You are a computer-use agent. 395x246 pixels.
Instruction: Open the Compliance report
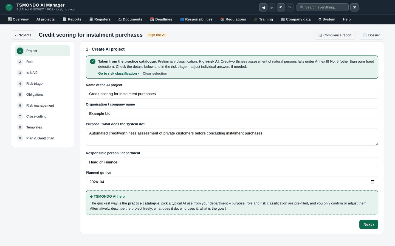coord(335,35)
